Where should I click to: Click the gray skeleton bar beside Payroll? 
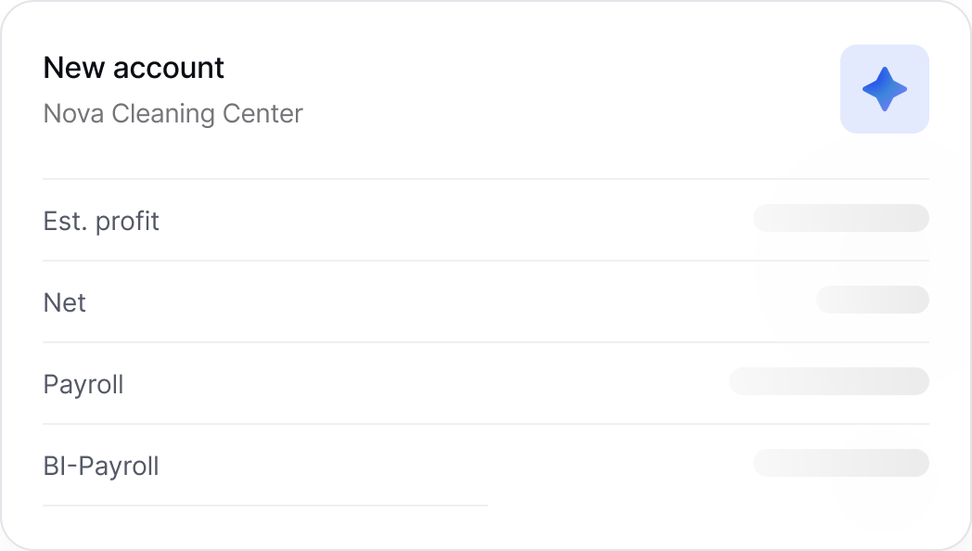828,381
